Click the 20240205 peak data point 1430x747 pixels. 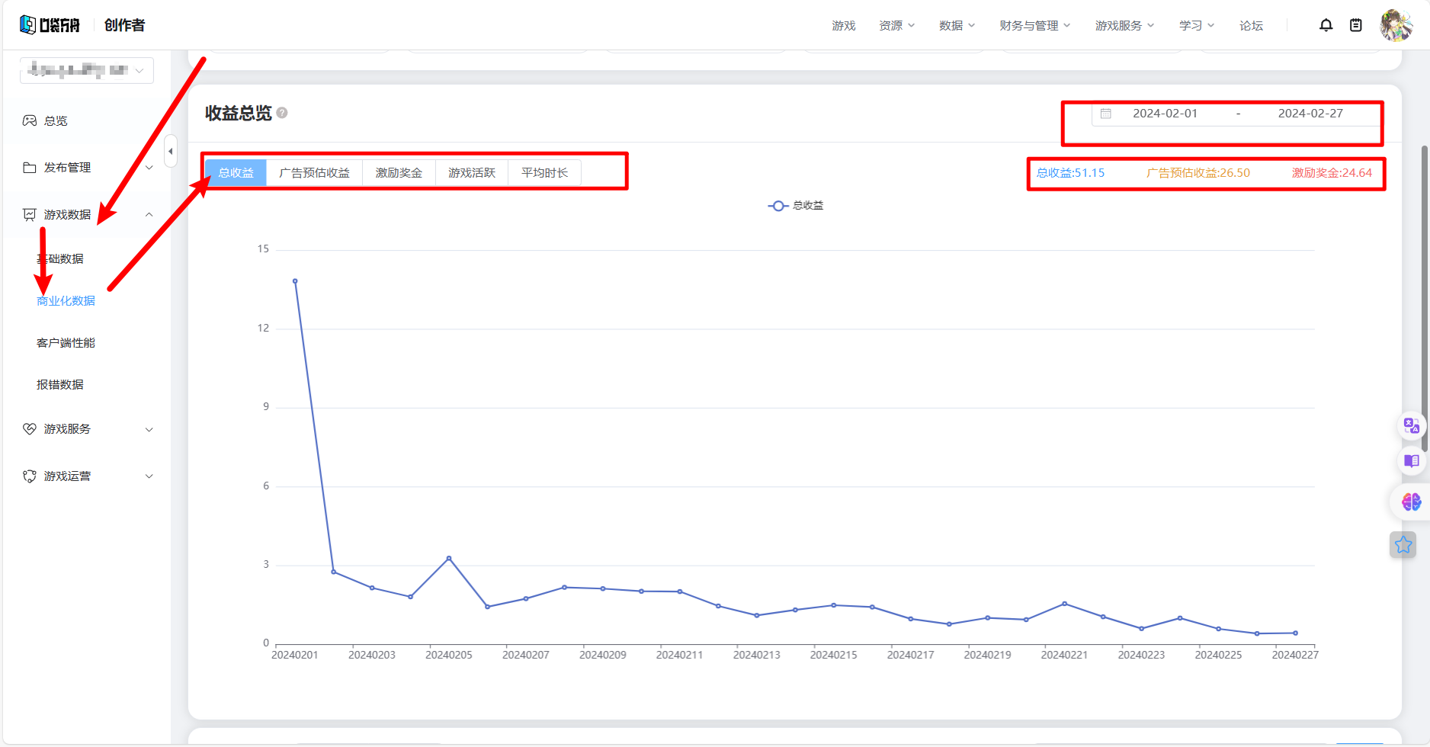pyautogui.click(x=449, y=558)
